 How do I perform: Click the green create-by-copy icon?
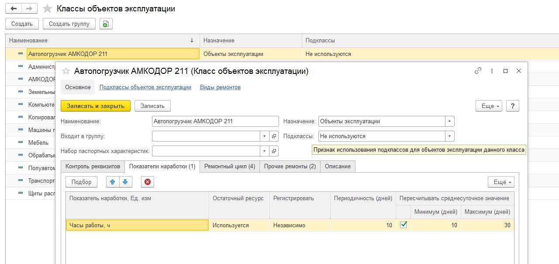point(106,24)
